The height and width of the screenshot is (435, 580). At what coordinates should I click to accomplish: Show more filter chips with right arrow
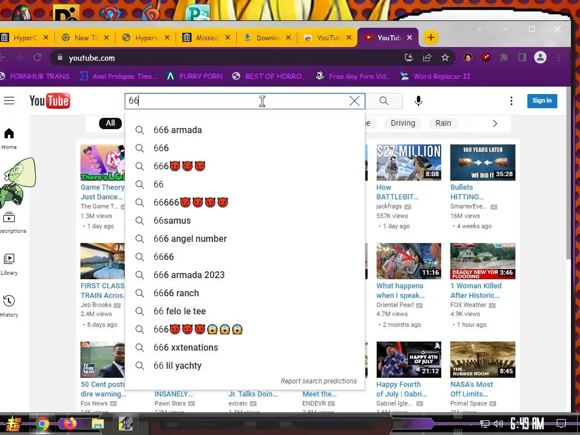(x=495, y=123)
